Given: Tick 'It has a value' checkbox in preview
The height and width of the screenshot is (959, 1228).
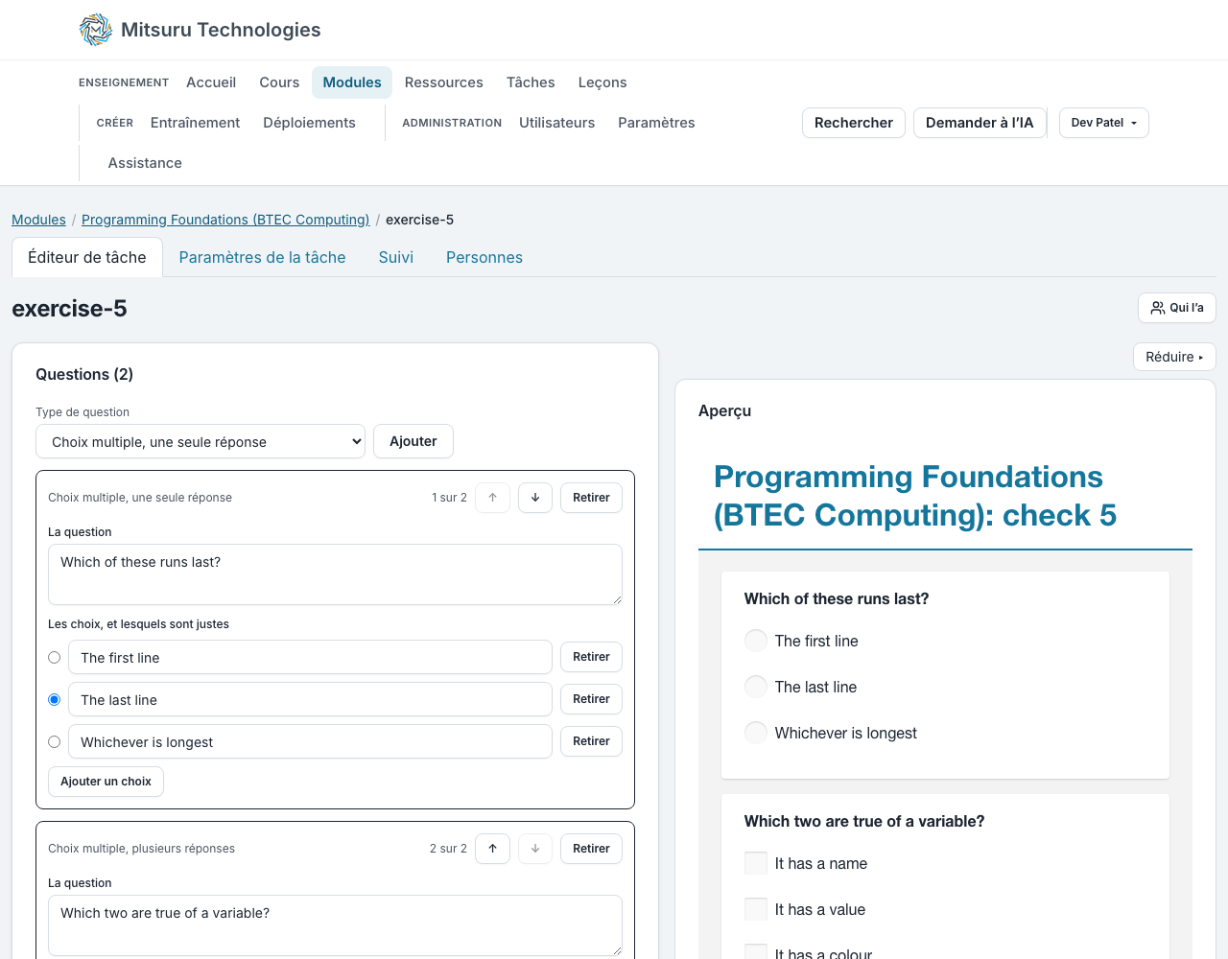Looking at the screenshot, I should point(756,909).
